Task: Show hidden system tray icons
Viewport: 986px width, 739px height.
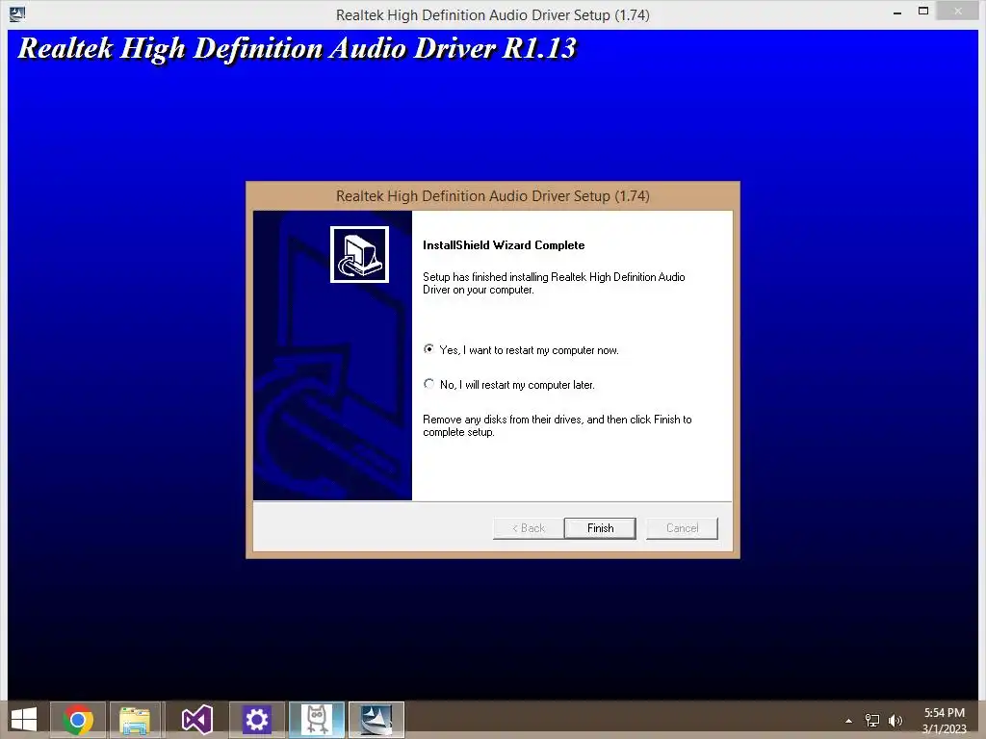Action: coord(849,721)
